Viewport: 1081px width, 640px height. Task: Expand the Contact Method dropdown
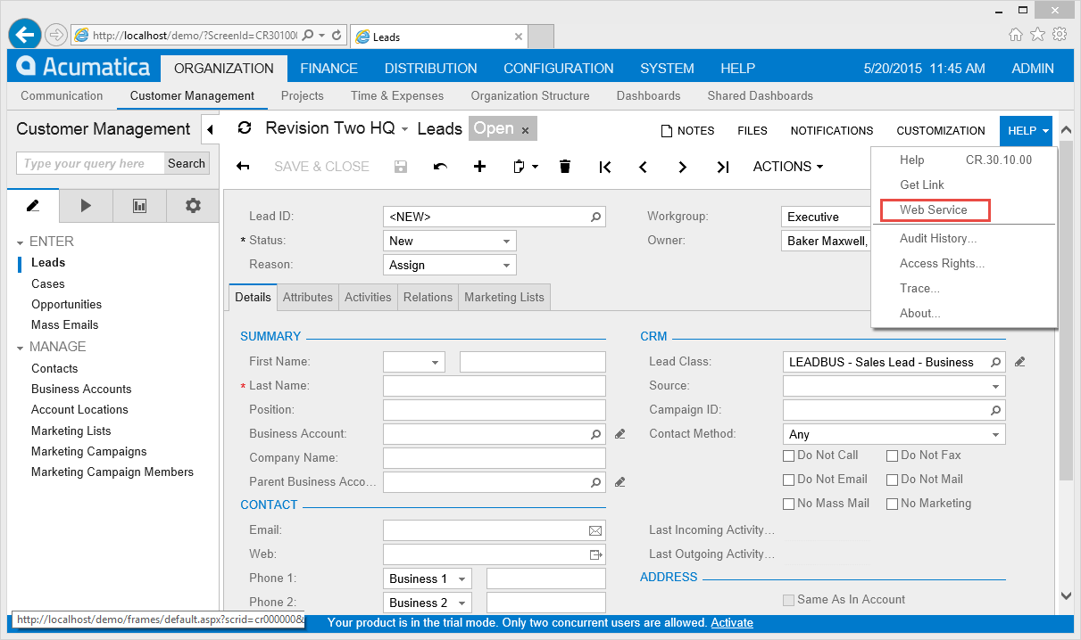point(997,434)
